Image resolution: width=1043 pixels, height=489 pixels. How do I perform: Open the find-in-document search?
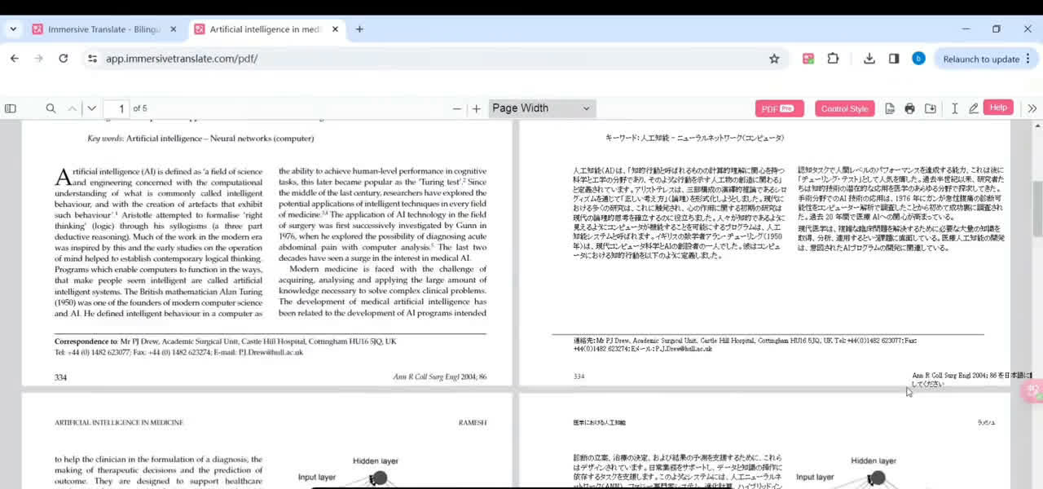pyautogui.click(x=51, y=108)
